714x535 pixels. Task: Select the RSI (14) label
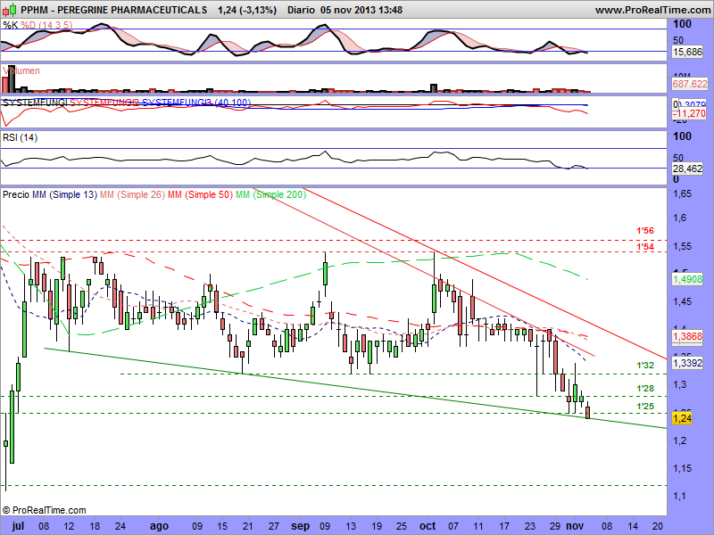20,137
